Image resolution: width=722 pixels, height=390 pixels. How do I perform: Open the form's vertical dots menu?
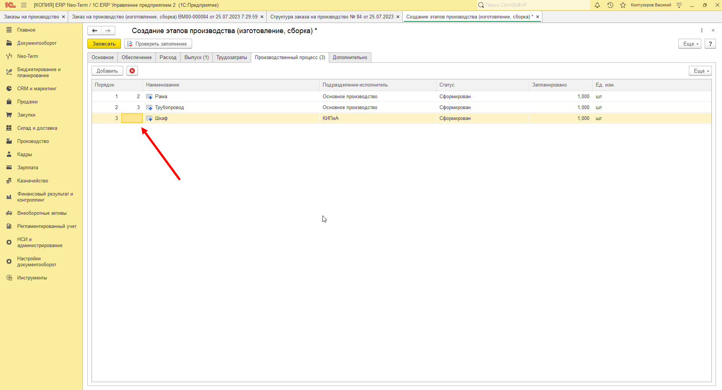702,30
